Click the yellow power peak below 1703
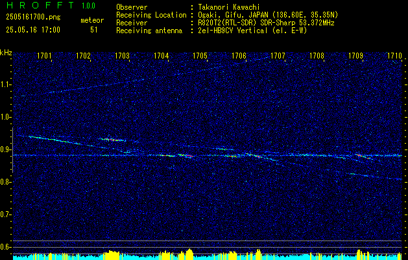408x260 pixels. (x=112, y=255)
